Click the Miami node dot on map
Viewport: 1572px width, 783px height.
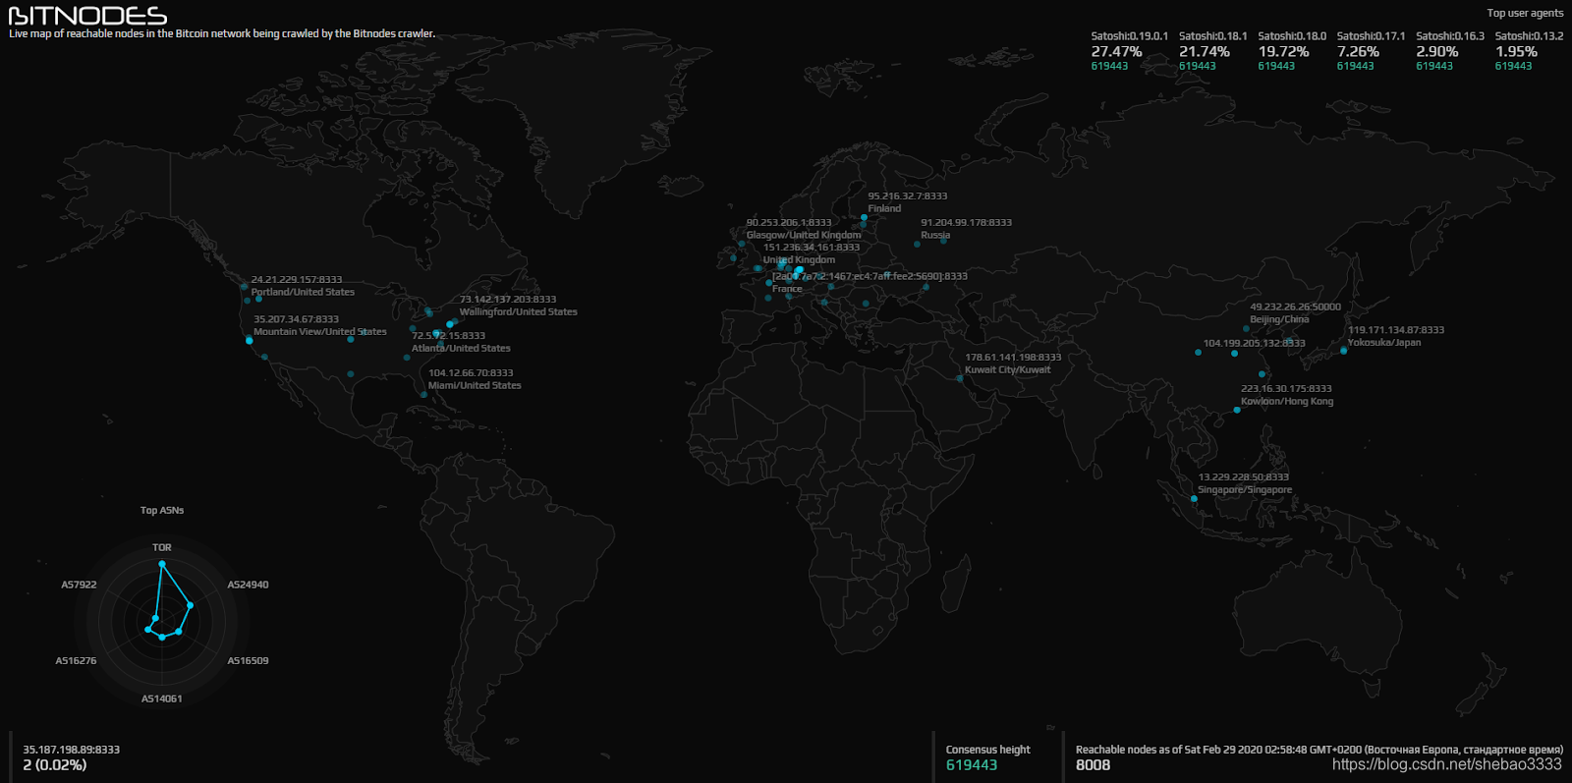(423, 395)
